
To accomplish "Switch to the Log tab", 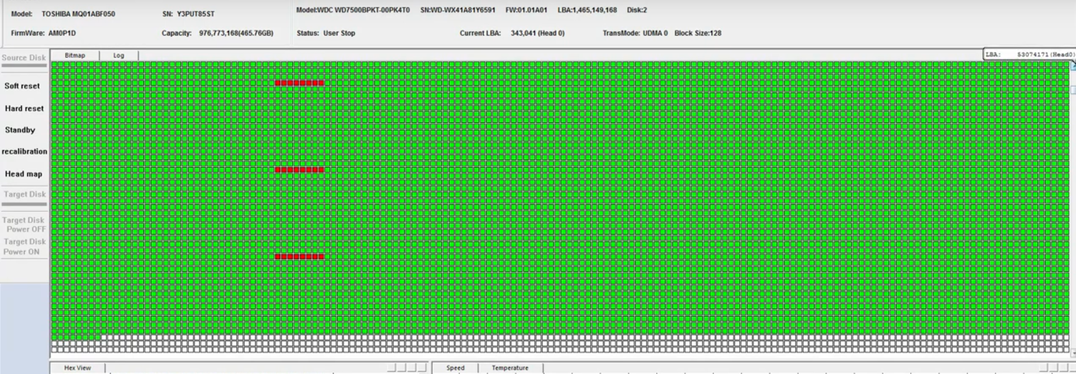I will coord(119,55).
